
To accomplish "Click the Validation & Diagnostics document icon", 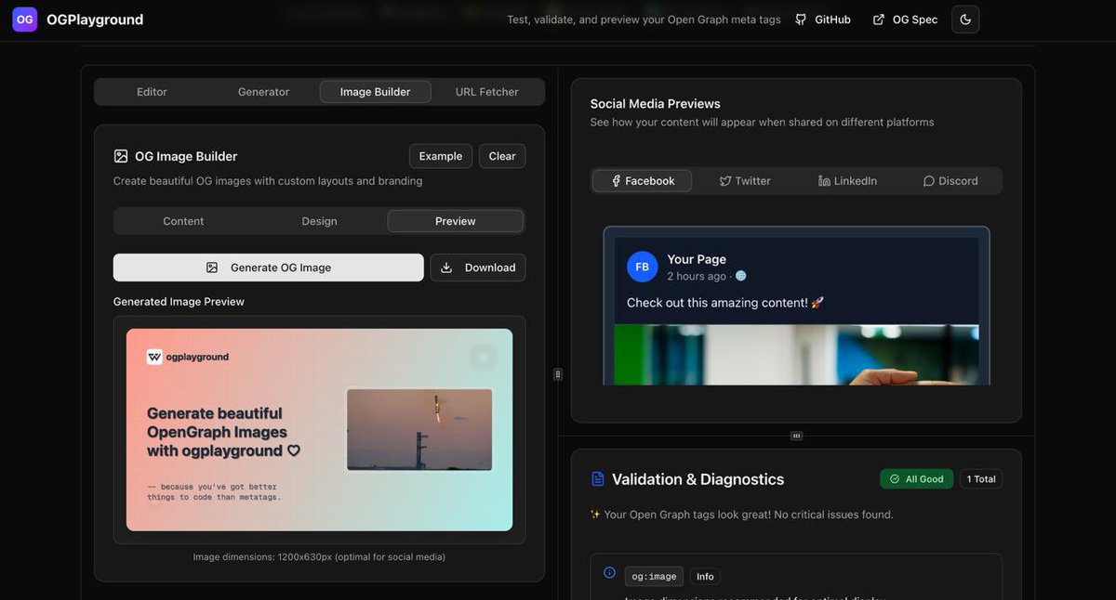I will coord(598,479).
